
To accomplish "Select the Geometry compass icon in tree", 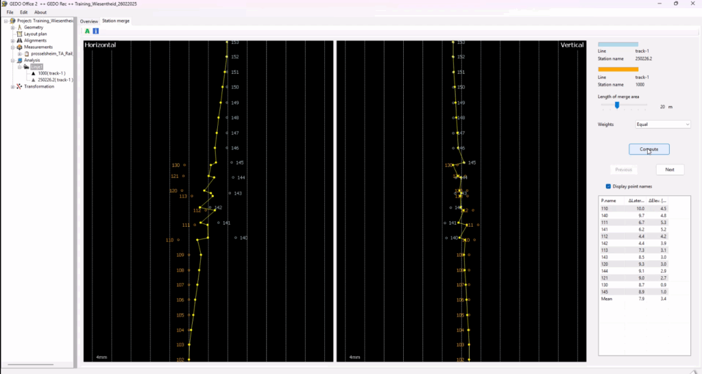I will [x=19, y=27].
